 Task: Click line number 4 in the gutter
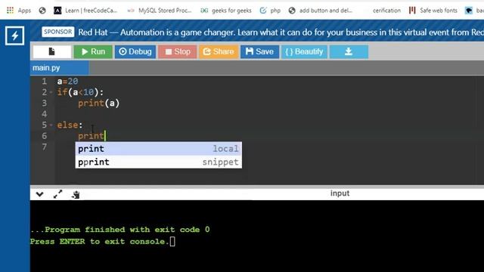(45, 114)
